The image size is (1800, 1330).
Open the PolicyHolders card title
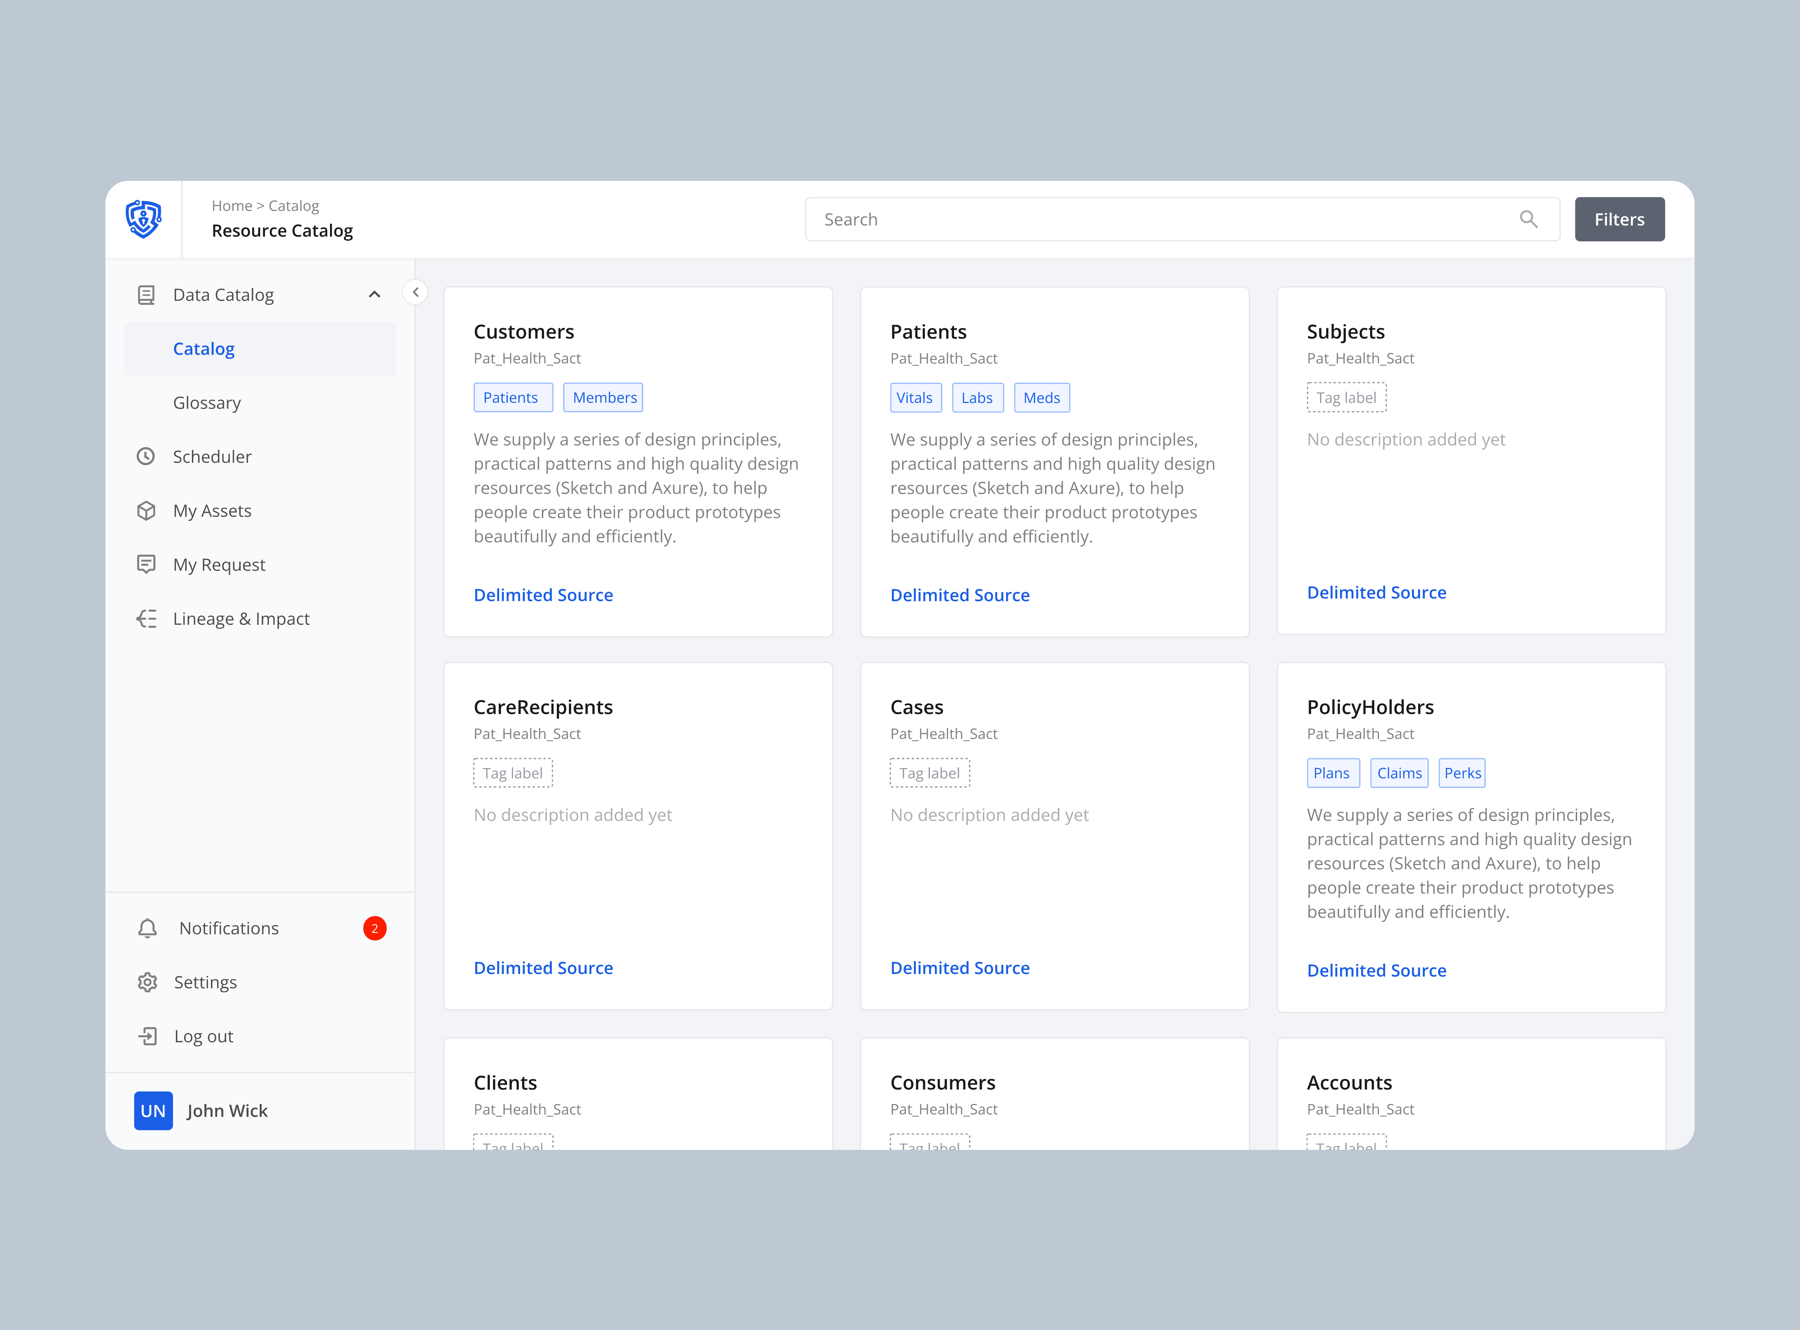1370,707
